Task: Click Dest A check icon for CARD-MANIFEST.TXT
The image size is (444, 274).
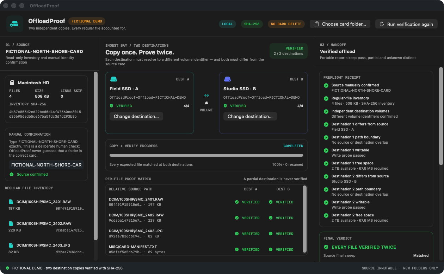Action: pyautogui.click(x=237, y=249)
